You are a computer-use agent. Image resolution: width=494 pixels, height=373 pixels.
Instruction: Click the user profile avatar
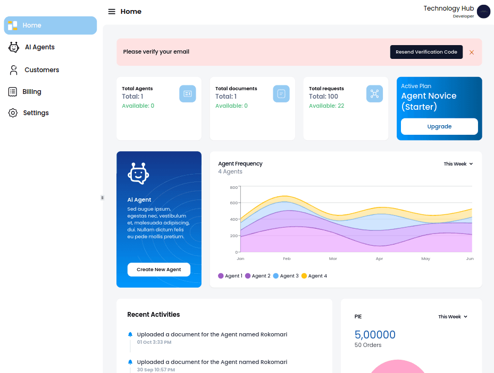pos(483,12)
